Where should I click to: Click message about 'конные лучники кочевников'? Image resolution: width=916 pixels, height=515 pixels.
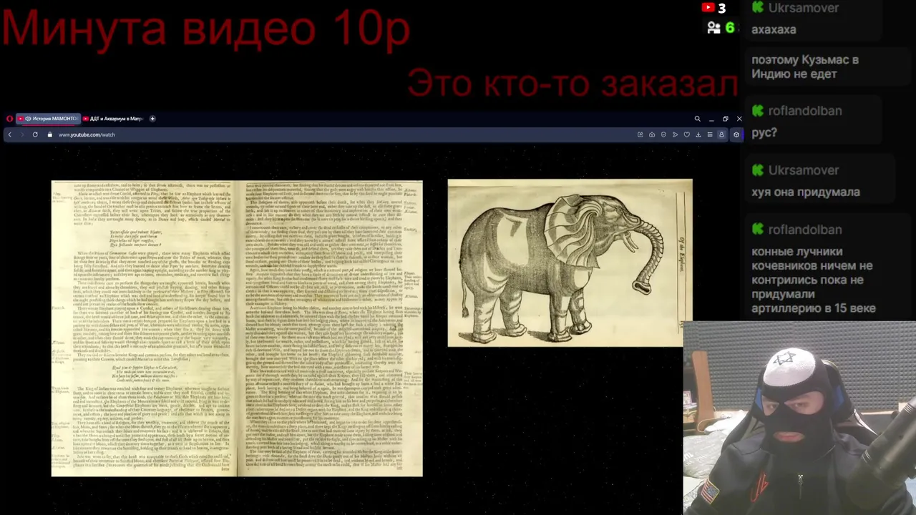click(813, 280)
